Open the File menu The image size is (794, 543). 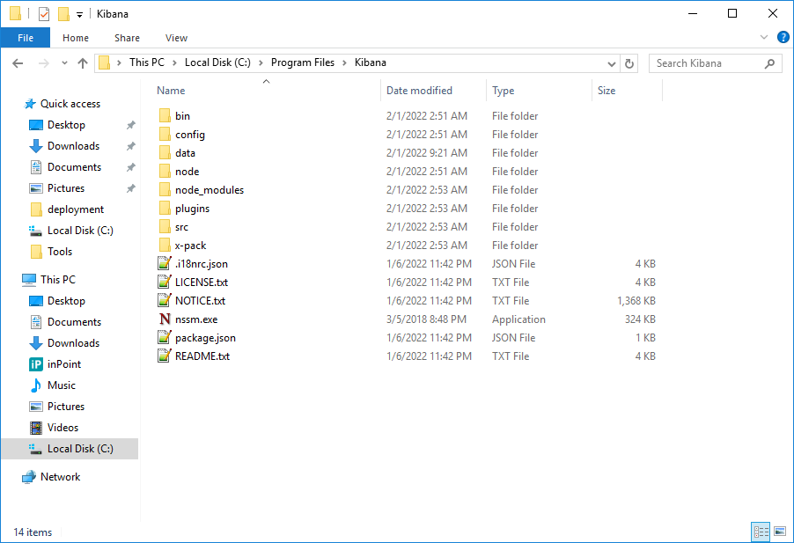click(x=26, y=38)
